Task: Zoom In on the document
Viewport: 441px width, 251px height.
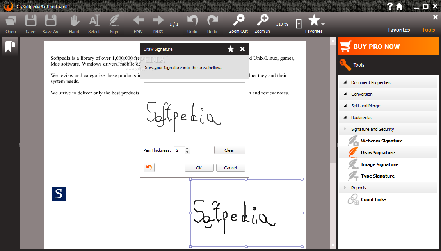Action: click(x=262, y=24)
